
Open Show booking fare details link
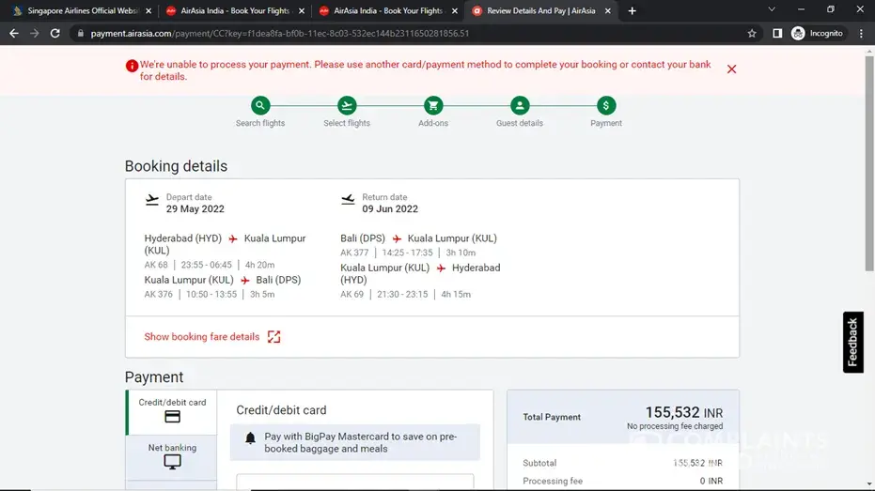202,337
